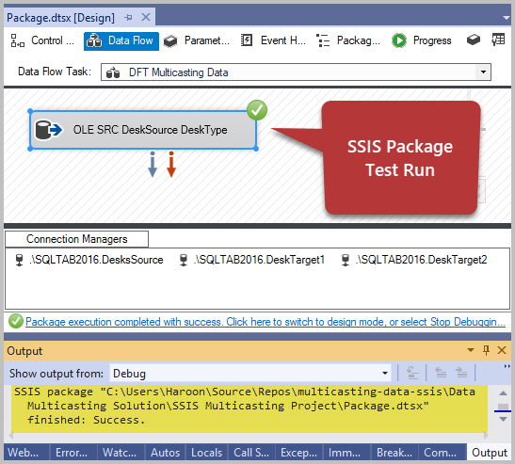Close the Output window
Viewport: 515px width, 464px height.
pos(502,350)
